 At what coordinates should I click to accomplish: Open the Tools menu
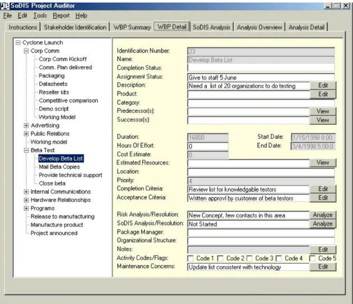[x=40, y=16]
